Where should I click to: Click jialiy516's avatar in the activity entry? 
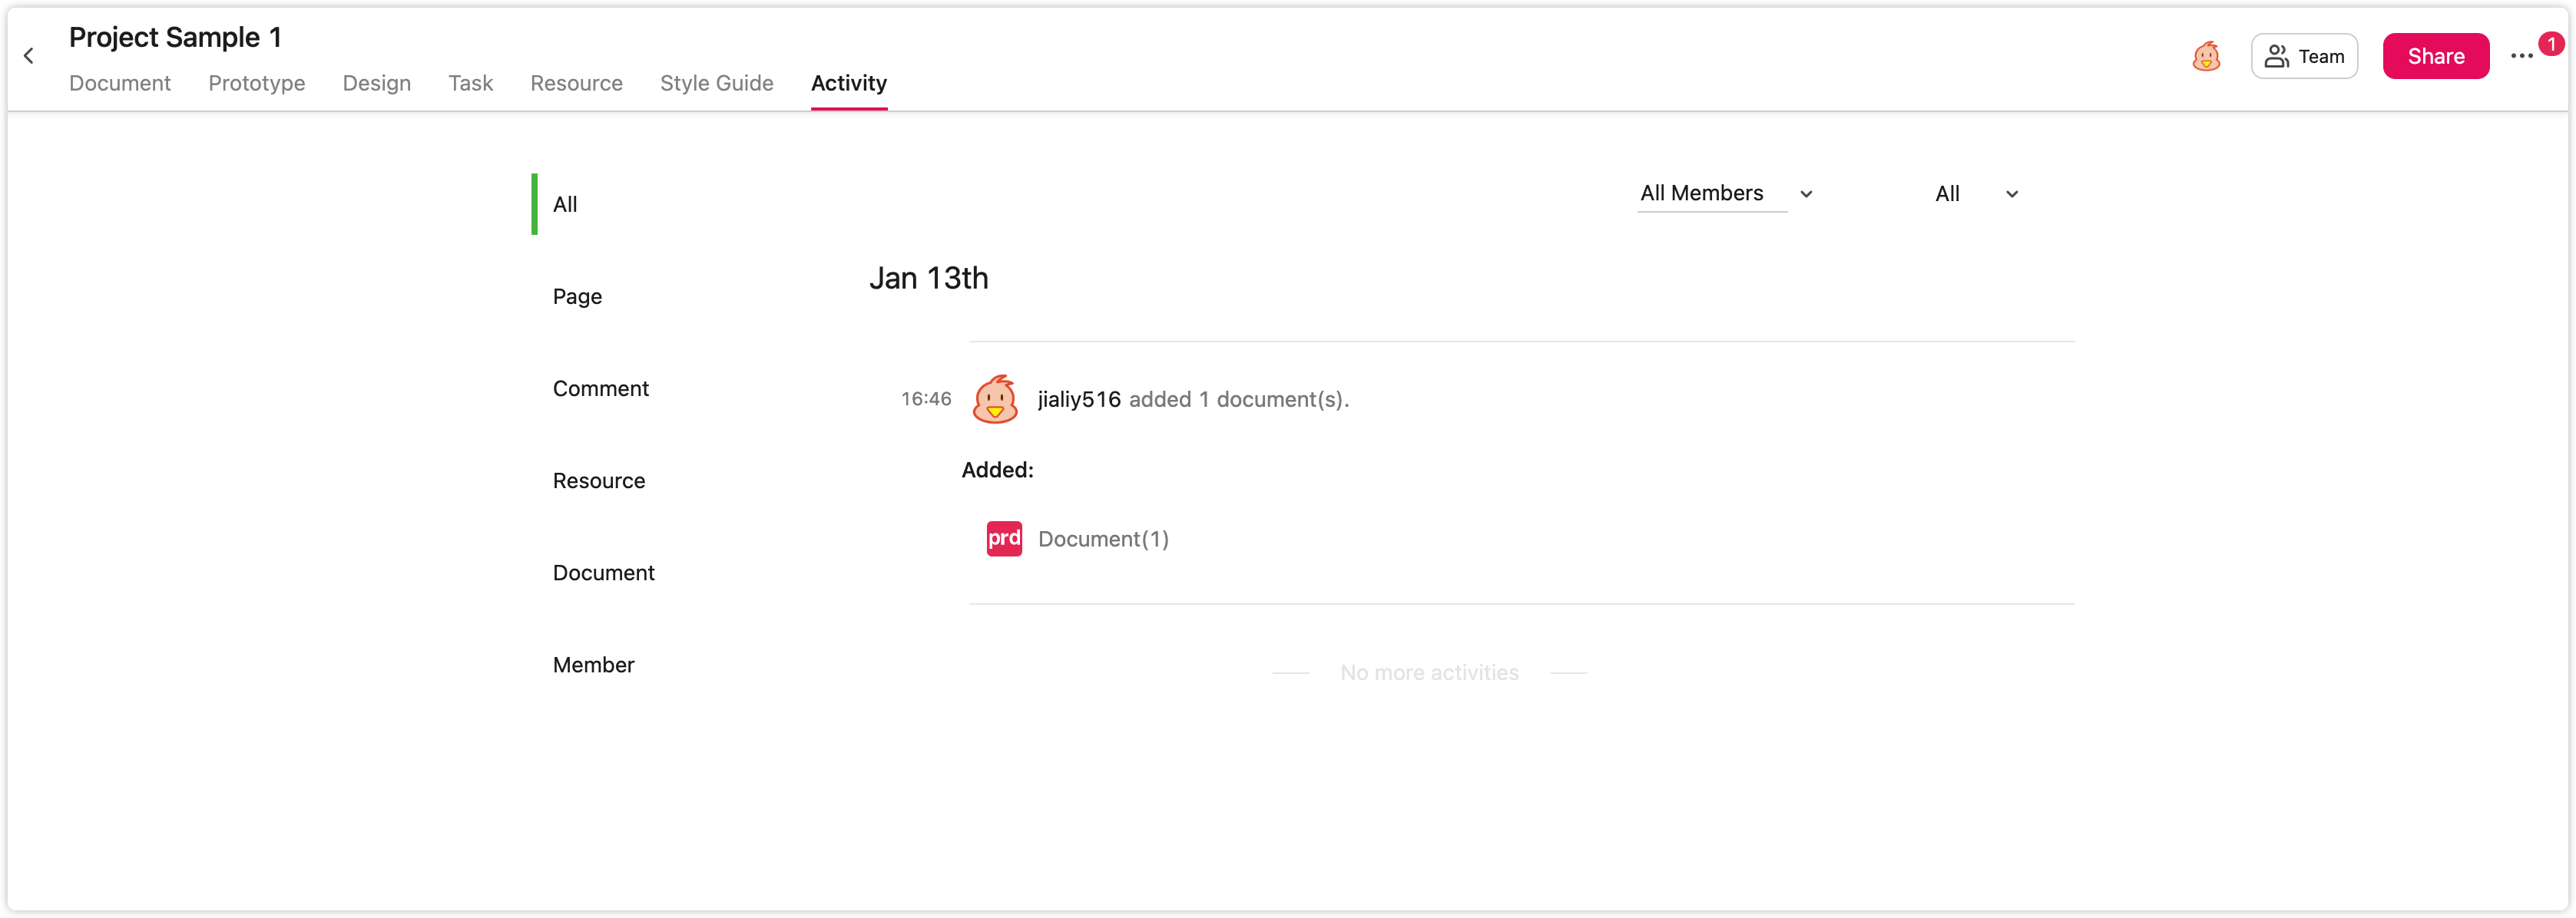995,400
